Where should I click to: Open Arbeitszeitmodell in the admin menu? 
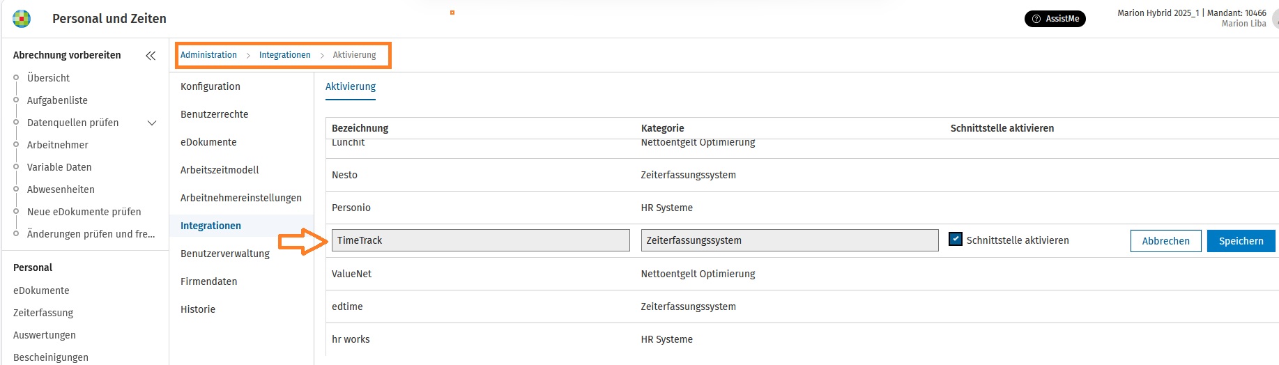pos(220,170)
